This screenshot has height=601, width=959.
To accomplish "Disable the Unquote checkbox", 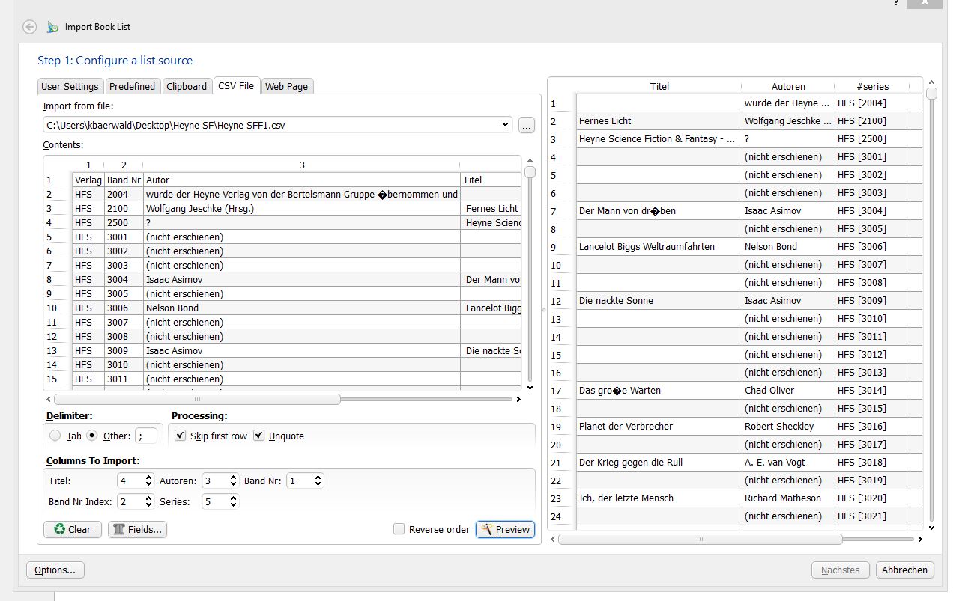I will (259, 436).
